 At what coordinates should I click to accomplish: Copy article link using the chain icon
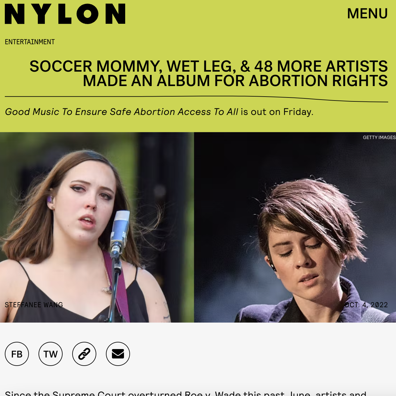click(x=84, y=354)
